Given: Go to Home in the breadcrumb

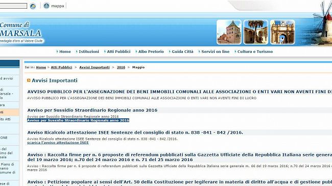Looking at the screenshot, I should pos(41,67).
